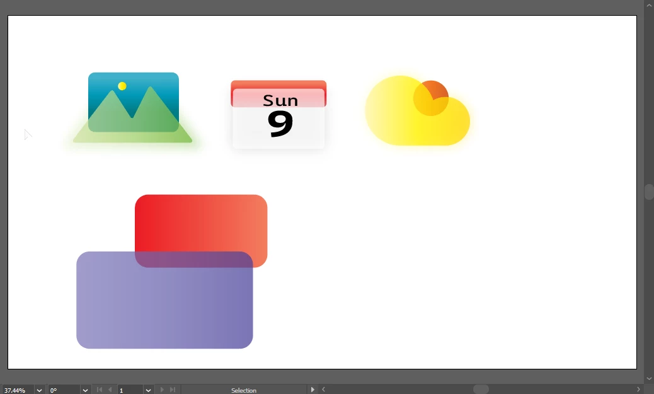Image resolution: width=654 pixels, height=394 pixels.
Task: Click the rotation angle 0° field
Action: [63, 390]
